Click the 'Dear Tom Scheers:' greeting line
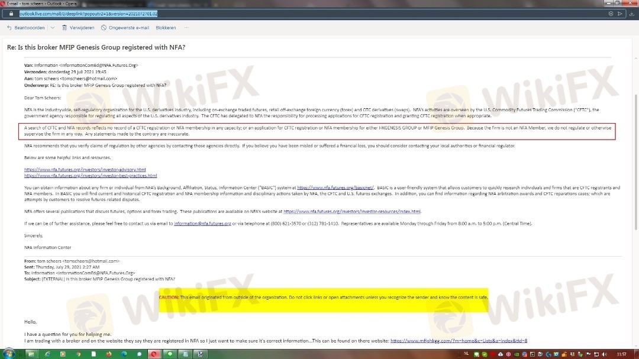This screenshot has height=359, width=639. pyautogui.click(x=43, y=98)
